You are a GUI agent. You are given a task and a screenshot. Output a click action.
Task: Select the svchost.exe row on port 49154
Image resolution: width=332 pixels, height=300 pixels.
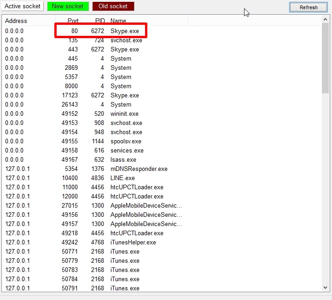click(x=162, y=132)
